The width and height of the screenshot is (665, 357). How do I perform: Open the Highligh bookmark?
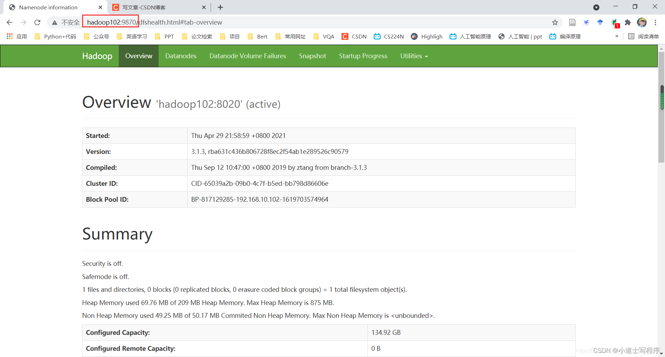click(x=427, y=36)
